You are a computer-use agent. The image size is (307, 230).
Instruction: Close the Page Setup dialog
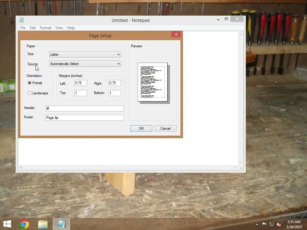click(176, 34)
